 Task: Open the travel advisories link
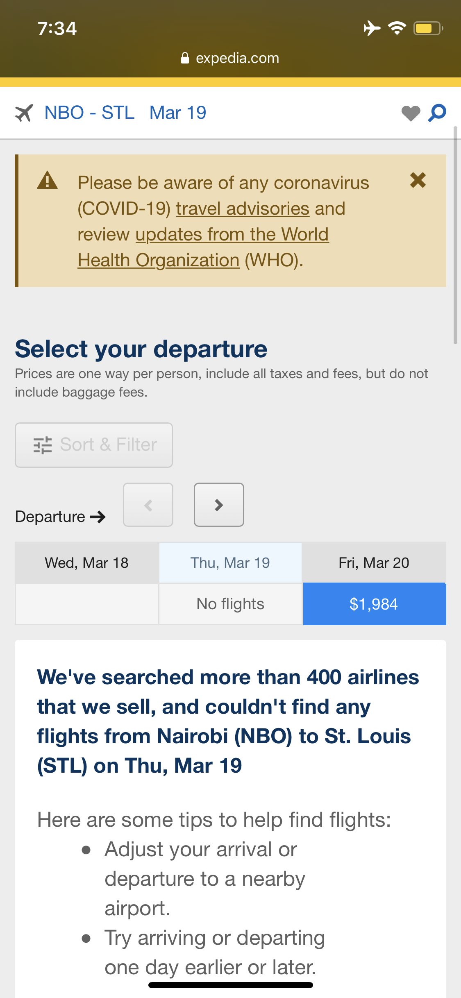tap(243, 209)
